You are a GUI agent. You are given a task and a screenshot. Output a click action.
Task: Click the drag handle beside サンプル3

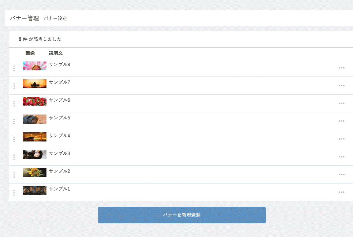14,157
